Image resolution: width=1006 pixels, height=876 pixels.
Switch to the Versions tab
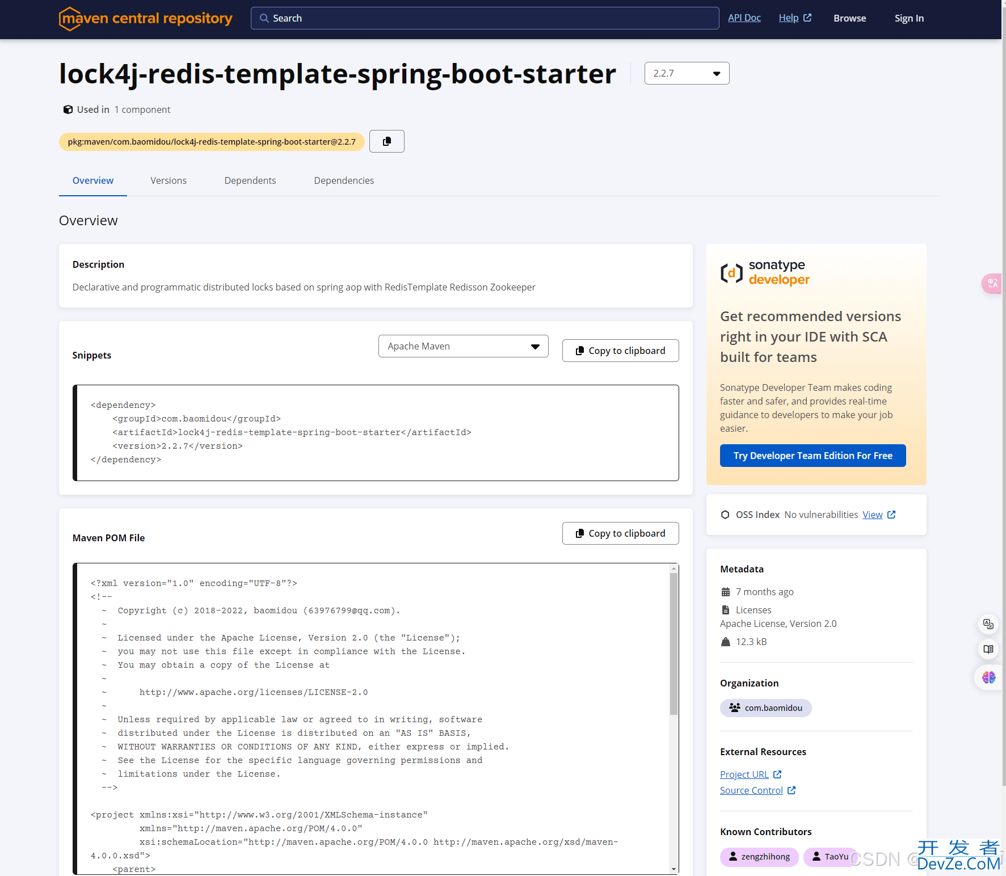[169, 180]
